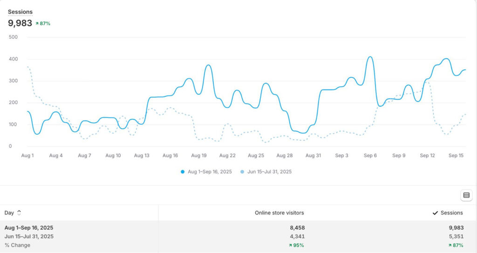Screen dimensions: 477x253
Task: Click the Sep 6 label on the x-axis
Action: (370, 156)
